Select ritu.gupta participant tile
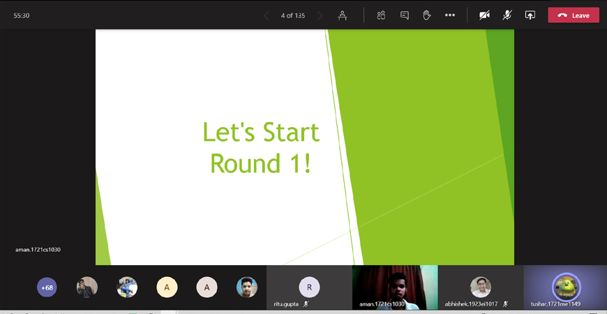 (x=309, y=287)
